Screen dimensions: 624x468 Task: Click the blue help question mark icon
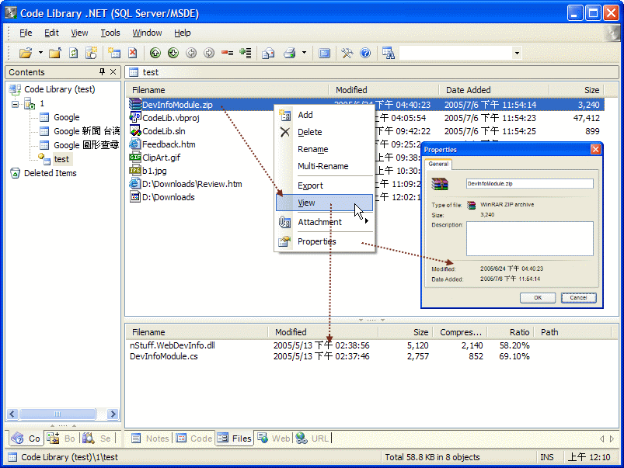[x=365, y=53]
